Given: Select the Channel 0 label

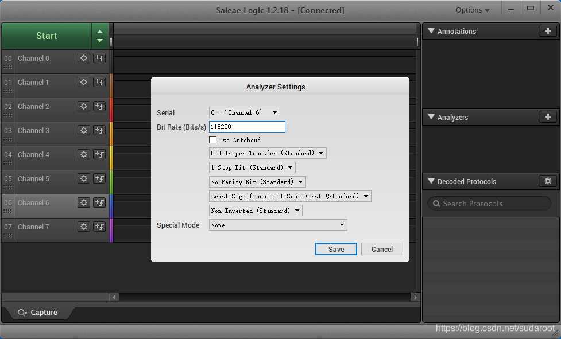Looking at the screenshot, I should [x=33, y=59].
